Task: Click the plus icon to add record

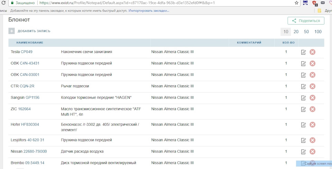Action: point(11,31)
